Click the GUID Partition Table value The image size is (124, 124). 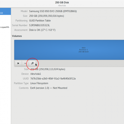(40, 20)
